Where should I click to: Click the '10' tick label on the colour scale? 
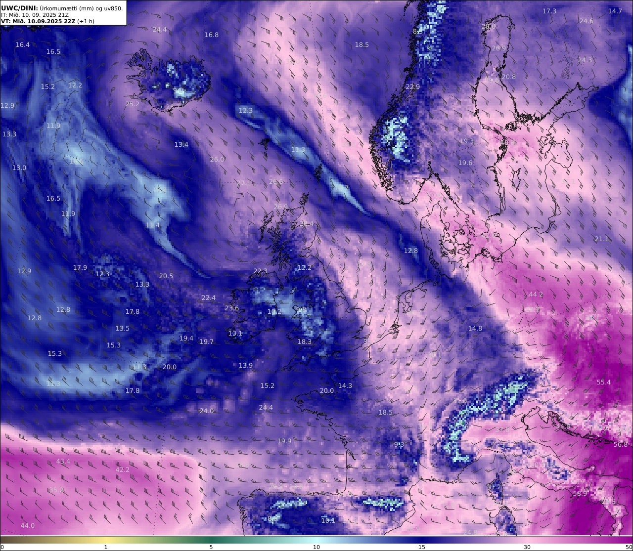(x=316, y=547)
